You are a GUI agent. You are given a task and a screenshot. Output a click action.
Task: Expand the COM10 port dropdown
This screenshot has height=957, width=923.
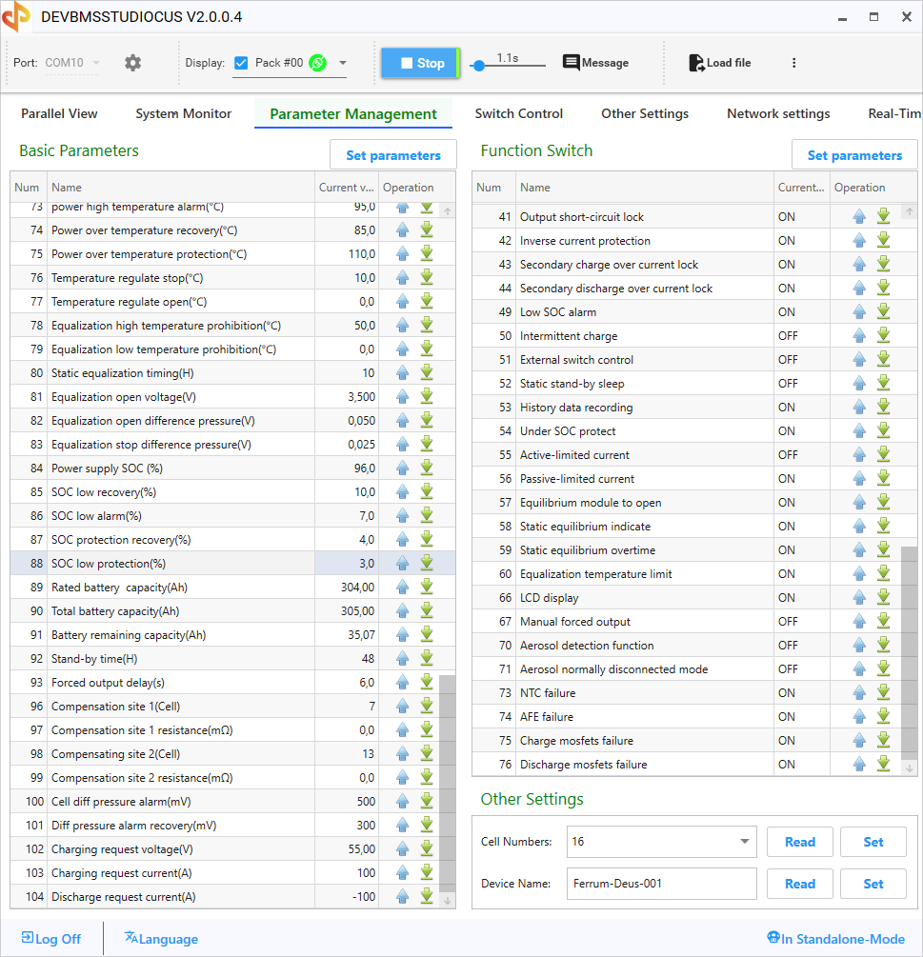[x=95, y=64]
